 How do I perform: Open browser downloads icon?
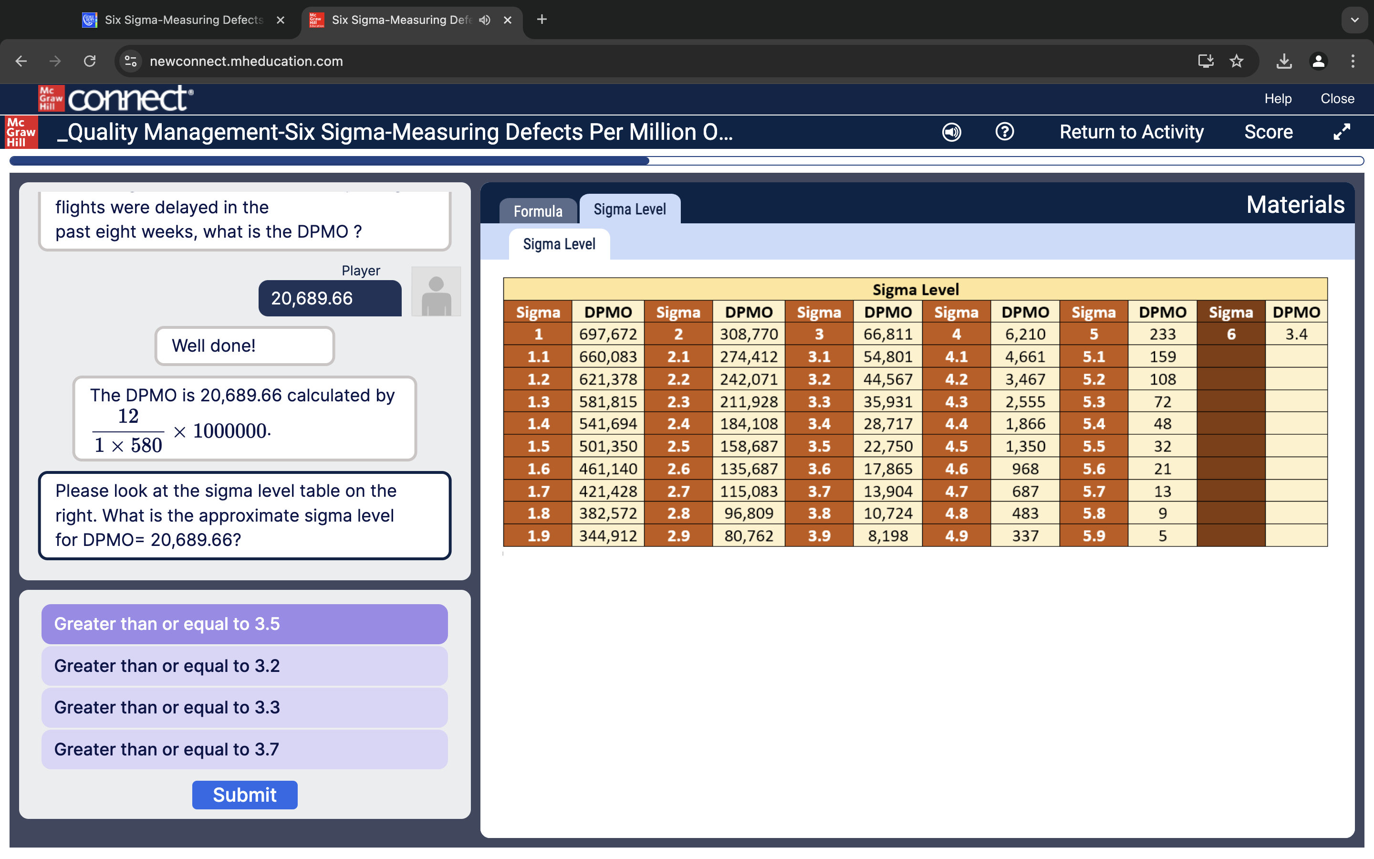coord(1284,61)
